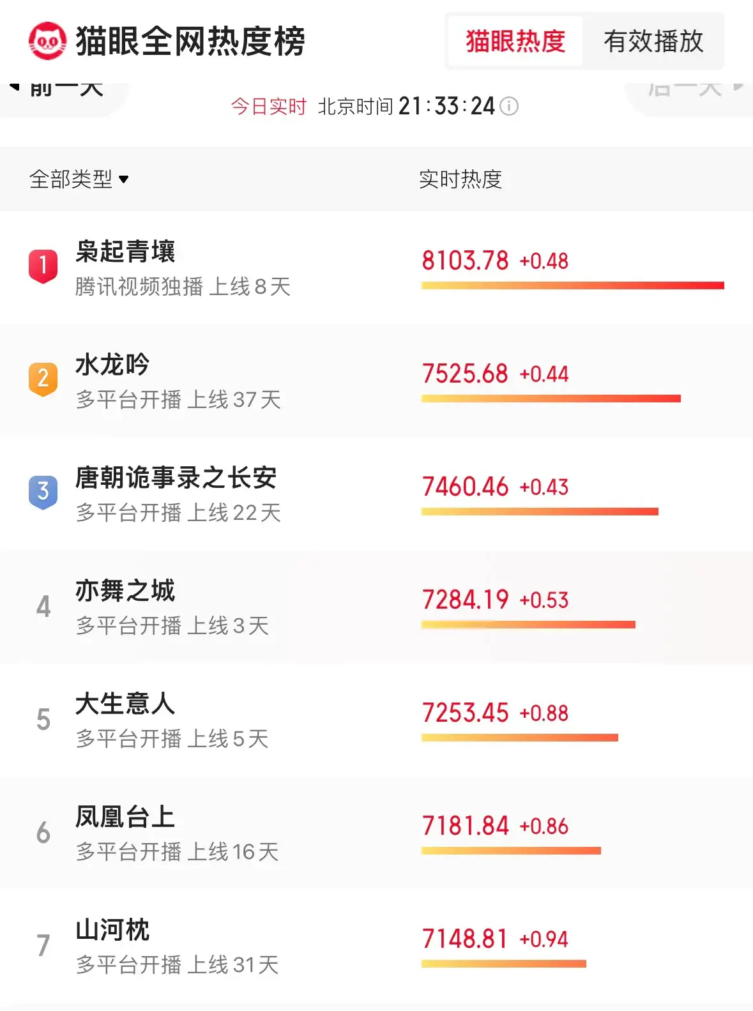Select 山河枕 ranked seventh
Image resolution: width=753 pixels, height=1011 pixels.
pos(112,930)
